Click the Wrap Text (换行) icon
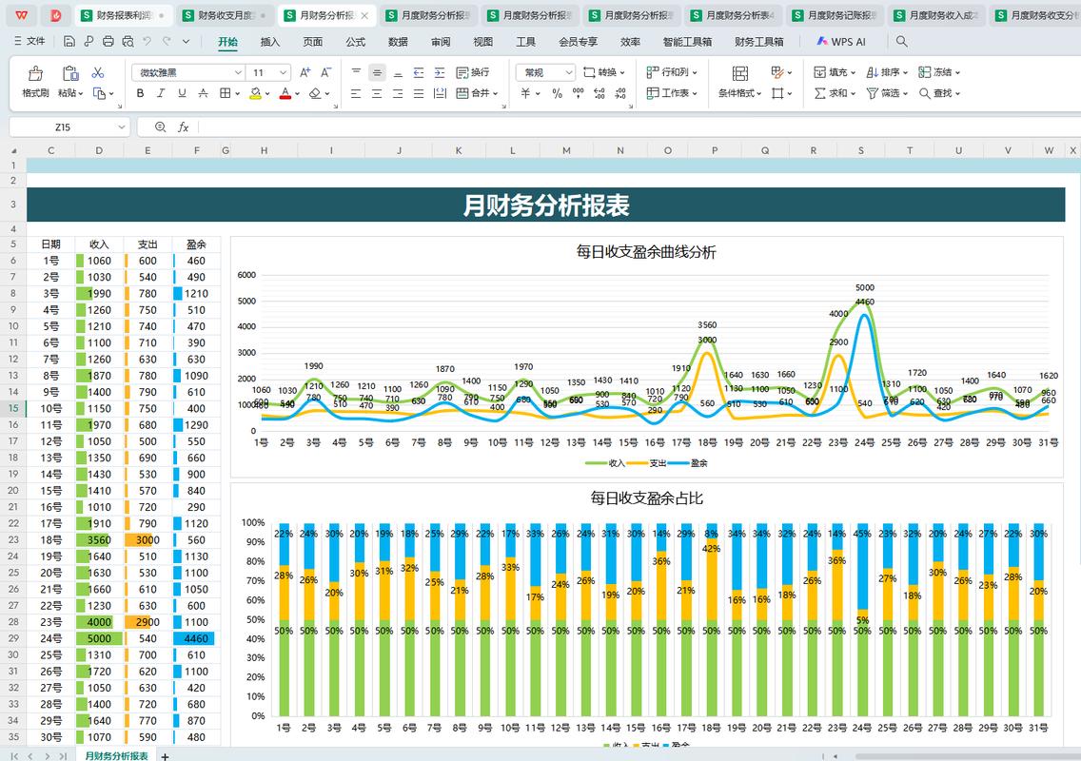 [473, 72]
